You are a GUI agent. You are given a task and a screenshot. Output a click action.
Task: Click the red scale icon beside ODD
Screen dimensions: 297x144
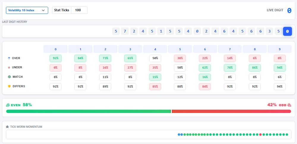coord(289,105)
